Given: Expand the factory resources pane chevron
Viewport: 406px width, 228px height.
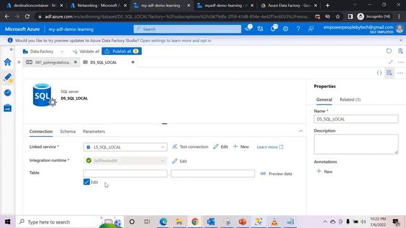Looking at the screenshot, I should pos(19,62).
